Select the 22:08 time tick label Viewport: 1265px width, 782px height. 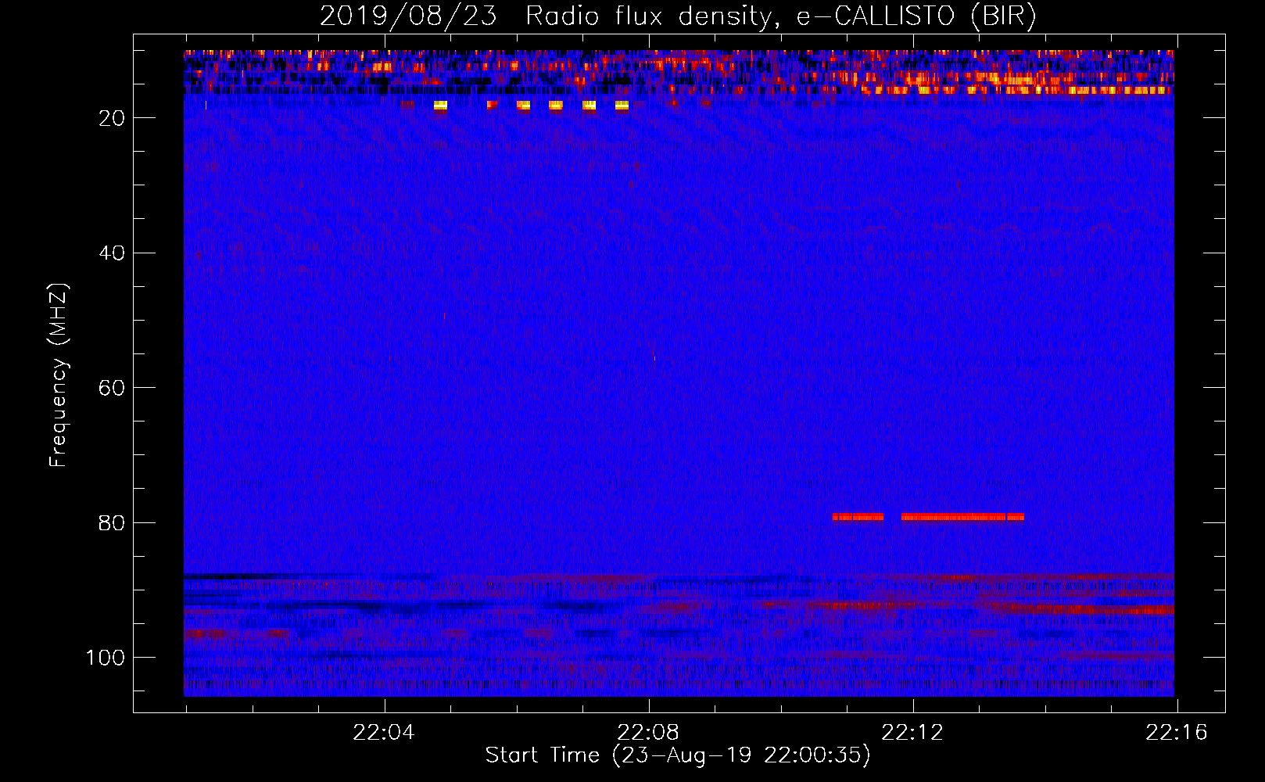click(648, 733)
